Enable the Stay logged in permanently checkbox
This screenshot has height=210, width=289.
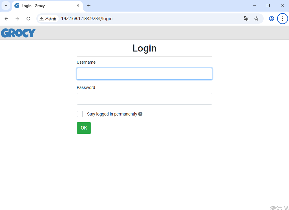80,114
